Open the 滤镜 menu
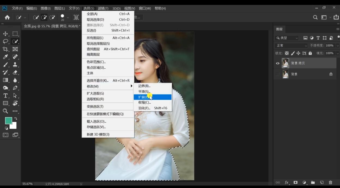340x188 pixels. (x=103, y=8)
